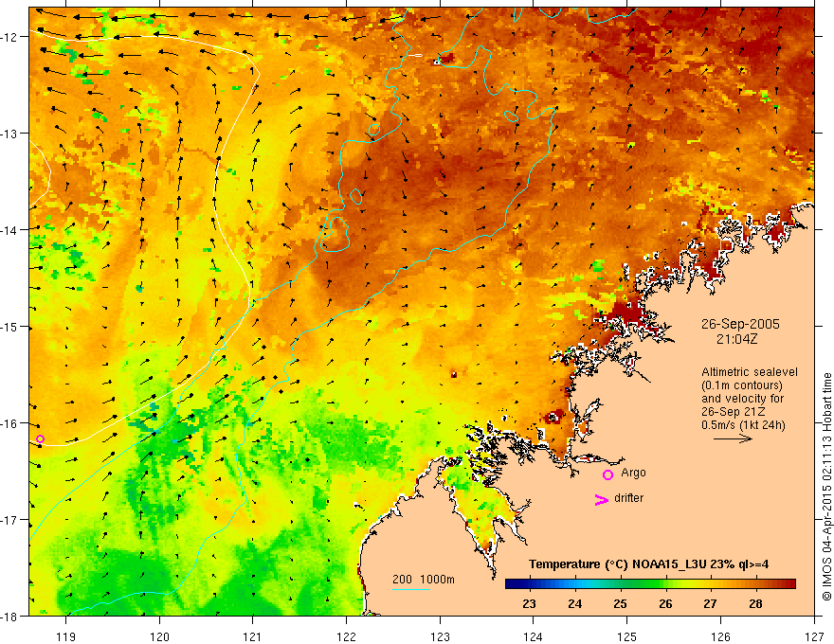Click the IMOS copyright vertical text

click(x=826, y=487)
